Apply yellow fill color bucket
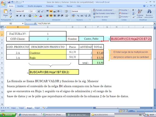 (x=35, y=16)
